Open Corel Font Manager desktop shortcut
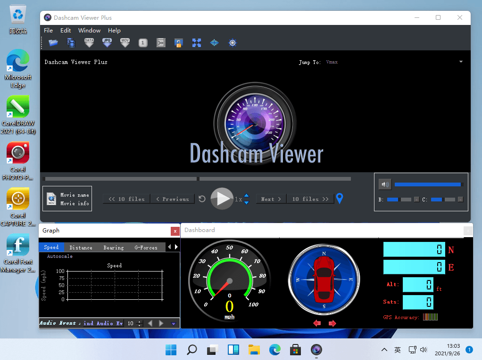This screenshot has width=482, height=360. point(18,253)
